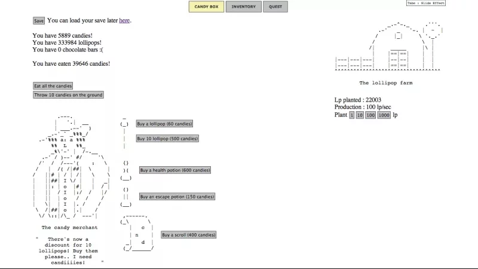Click the ASCII scroll icon
Screen dimensions: 478x269
click(137, 233)
